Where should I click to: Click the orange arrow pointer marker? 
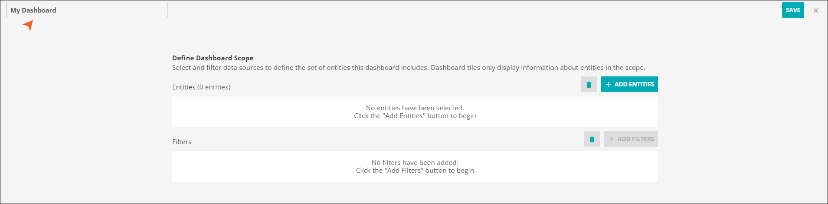coord(29,25)
